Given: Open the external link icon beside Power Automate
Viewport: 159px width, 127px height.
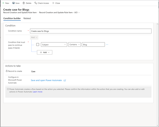Looking at the screenshot, I should coord(65,80).
